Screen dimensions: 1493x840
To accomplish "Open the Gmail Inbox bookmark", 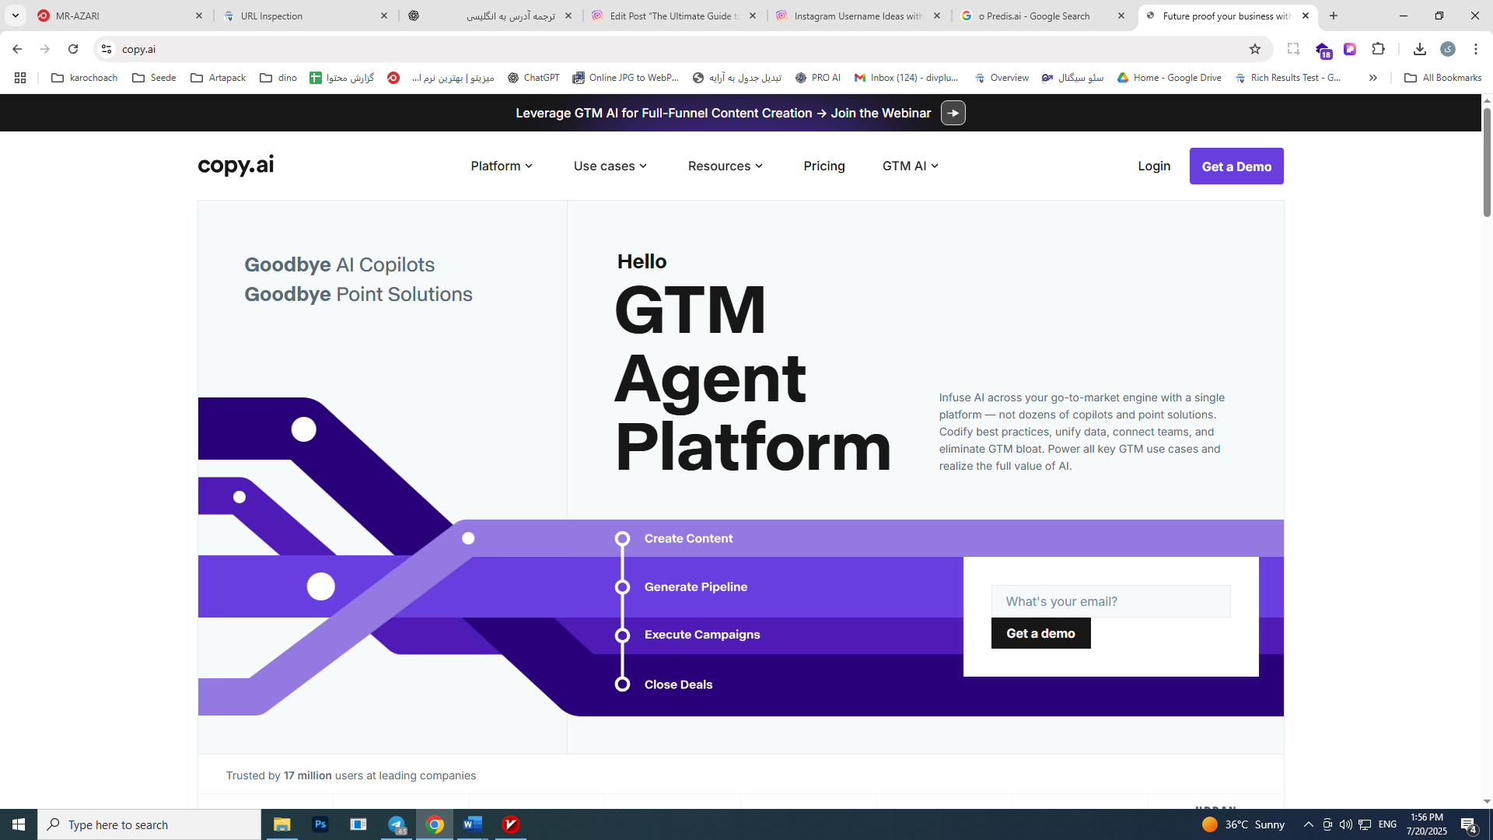I will 907,78.
